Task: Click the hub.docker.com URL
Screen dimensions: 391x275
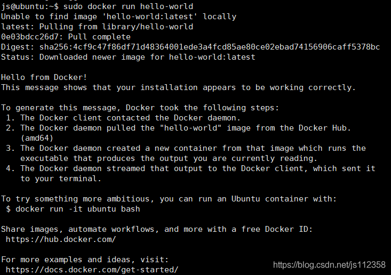Action: (x=61, y=239)
